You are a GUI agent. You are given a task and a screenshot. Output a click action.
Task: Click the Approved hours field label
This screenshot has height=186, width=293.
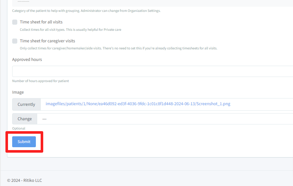tap(27, 60)
